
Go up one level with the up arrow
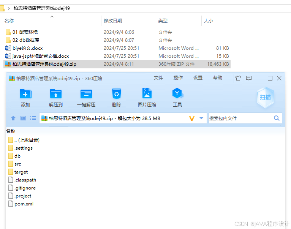[13, 118]
